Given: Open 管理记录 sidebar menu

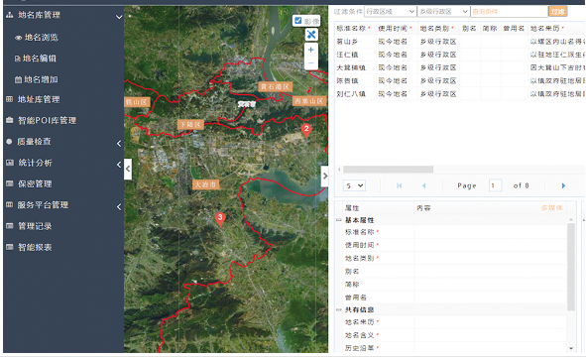Looking at the screenshot, I should (35, 226).
